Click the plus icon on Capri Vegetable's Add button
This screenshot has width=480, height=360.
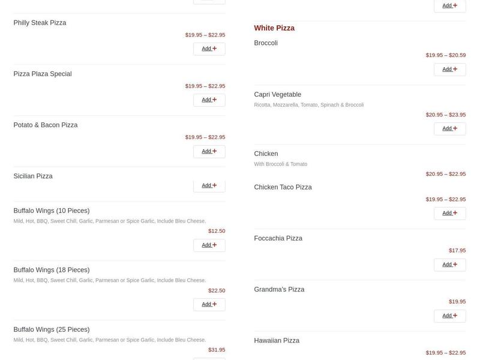pos(455,128)
